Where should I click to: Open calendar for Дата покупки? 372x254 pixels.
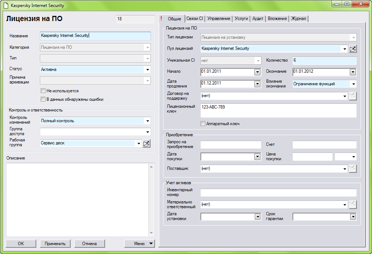257,157
